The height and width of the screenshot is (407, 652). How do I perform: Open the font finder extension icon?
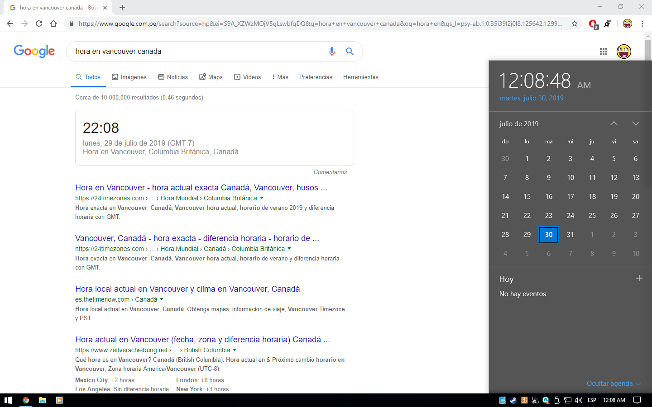[x=608, y=24]
